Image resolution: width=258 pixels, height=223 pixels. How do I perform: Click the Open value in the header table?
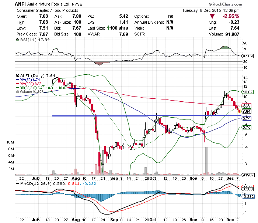tap(43, 16)
